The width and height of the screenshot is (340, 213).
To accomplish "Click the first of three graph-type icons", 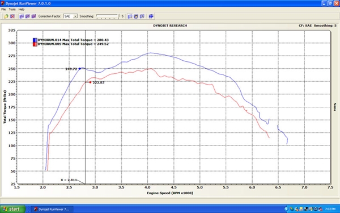I will [22, 16].
